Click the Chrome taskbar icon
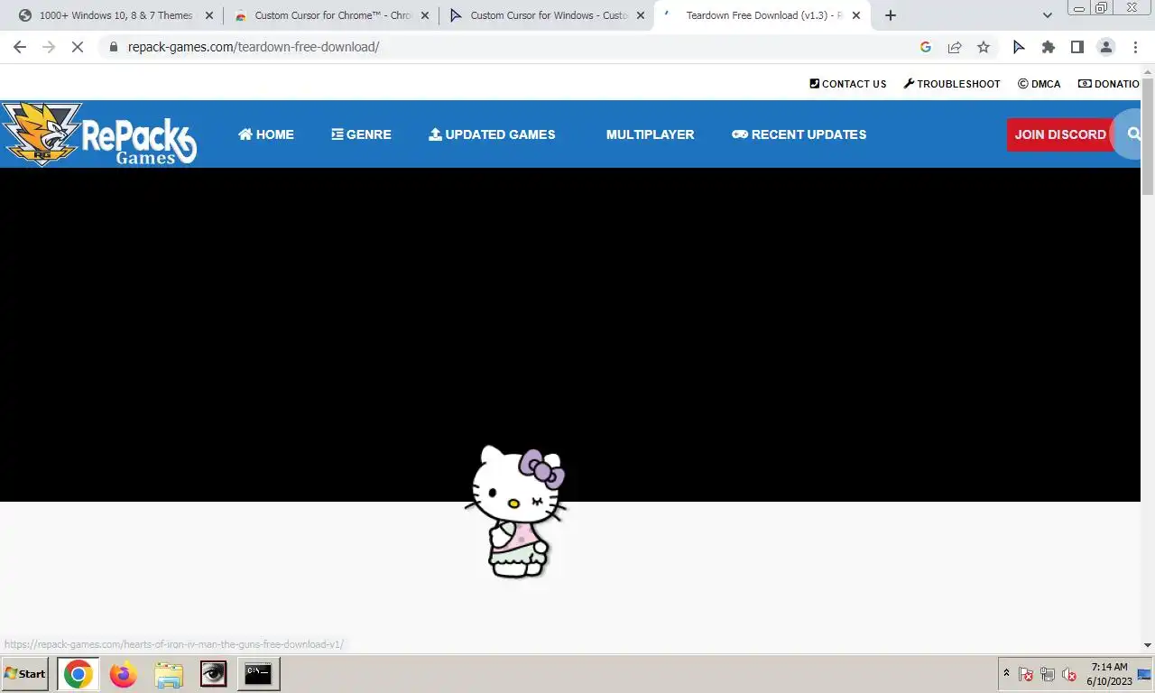 (x=78, y=673)
